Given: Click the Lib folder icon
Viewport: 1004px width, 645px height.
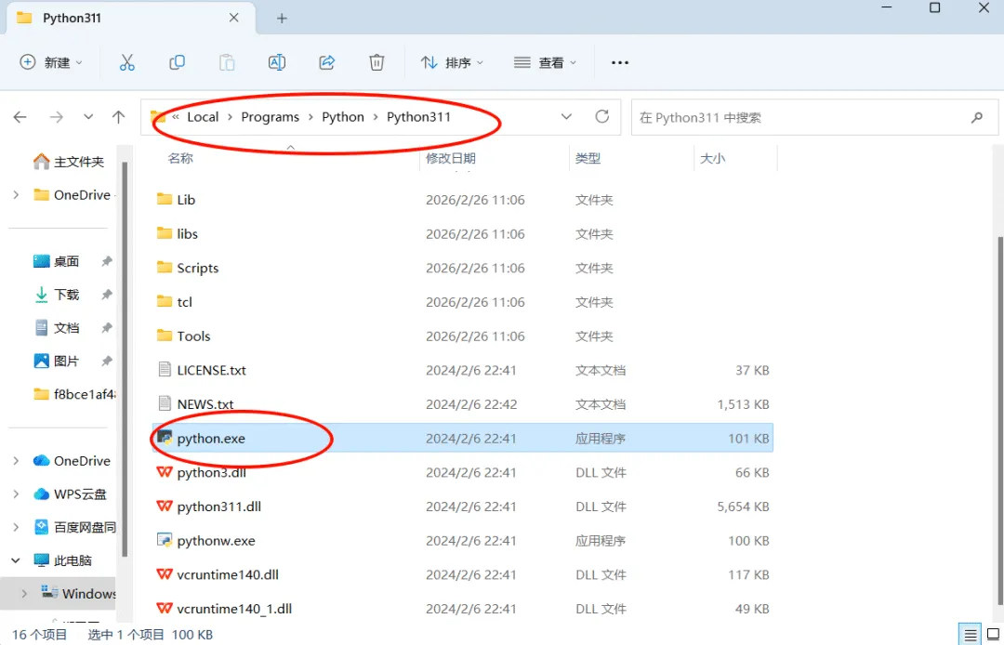Looking at the screenshot, I should 165,200.
